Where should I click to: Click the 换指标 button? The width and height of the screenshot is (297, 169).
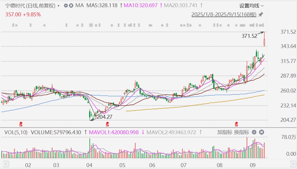click(241, 132)
